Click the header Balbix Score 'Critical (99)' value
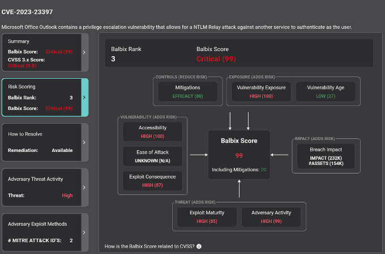The image size is (385, 254). (216, 59)
